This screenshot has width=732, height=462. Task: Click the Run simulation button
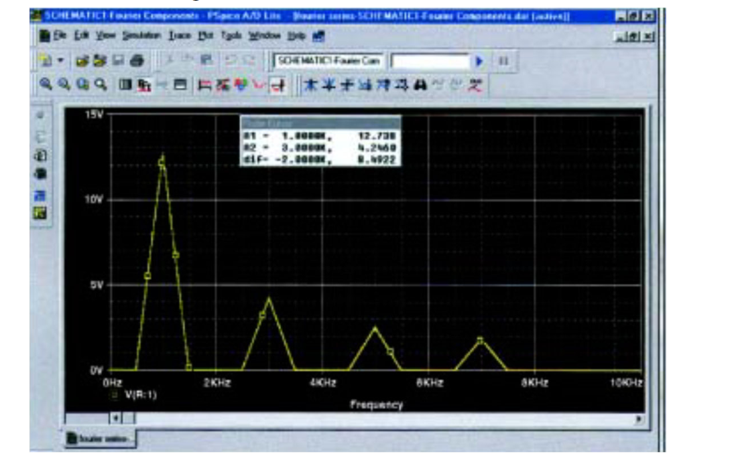tap(480, 59)
